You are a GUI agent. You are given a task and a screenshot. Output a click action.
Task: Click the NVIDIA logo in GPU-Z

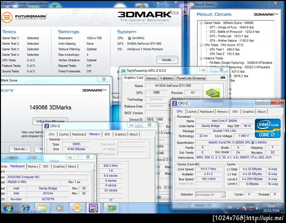coord(213,93)
